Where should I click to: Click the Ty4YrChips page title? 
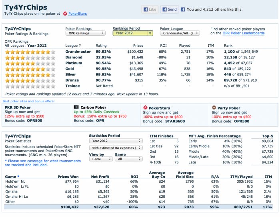click(x=26, y=7)
